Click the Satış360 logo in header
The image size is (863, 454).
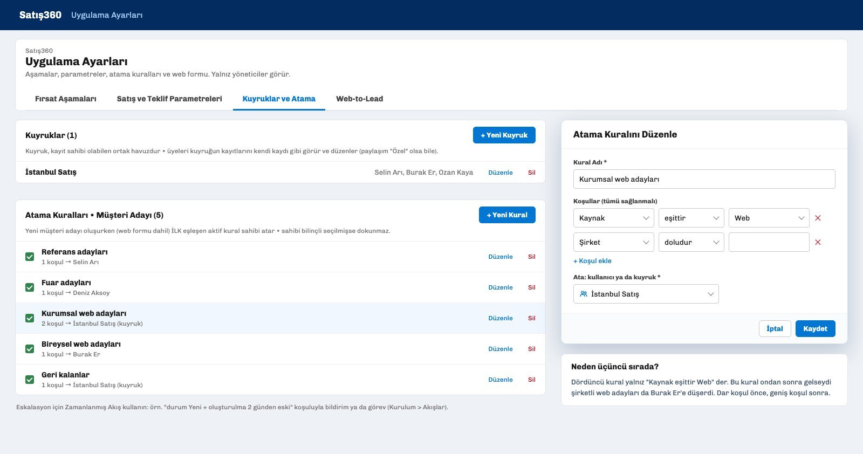pos(40,15)
